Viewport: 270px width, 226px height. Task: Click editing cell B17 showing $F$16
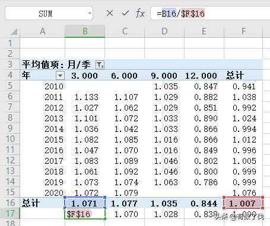[x=85, y=214]
